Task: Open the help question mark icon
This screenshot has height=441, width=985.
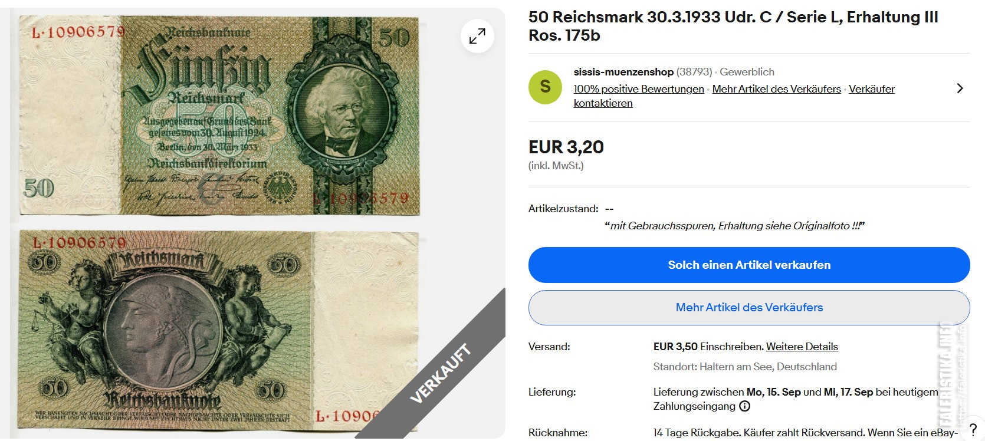Action: pyautogui.click(x=973, y=430)
